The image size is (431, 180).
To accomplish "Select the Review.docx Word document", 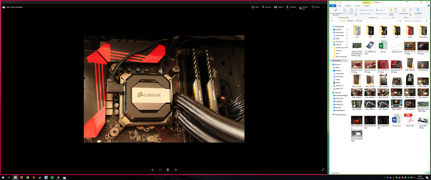I will coord(397,121).
